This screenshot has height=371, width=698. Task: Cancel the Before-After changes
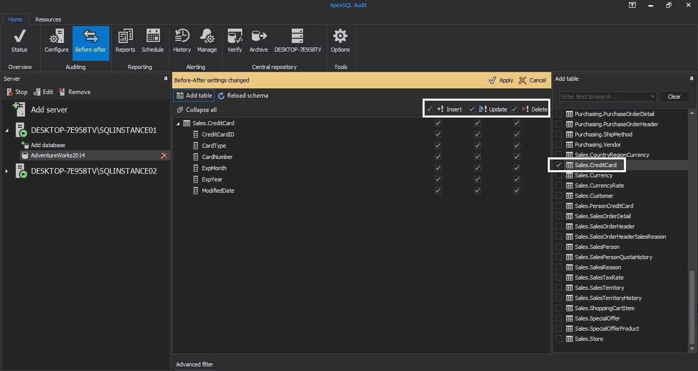pos(532,80)
